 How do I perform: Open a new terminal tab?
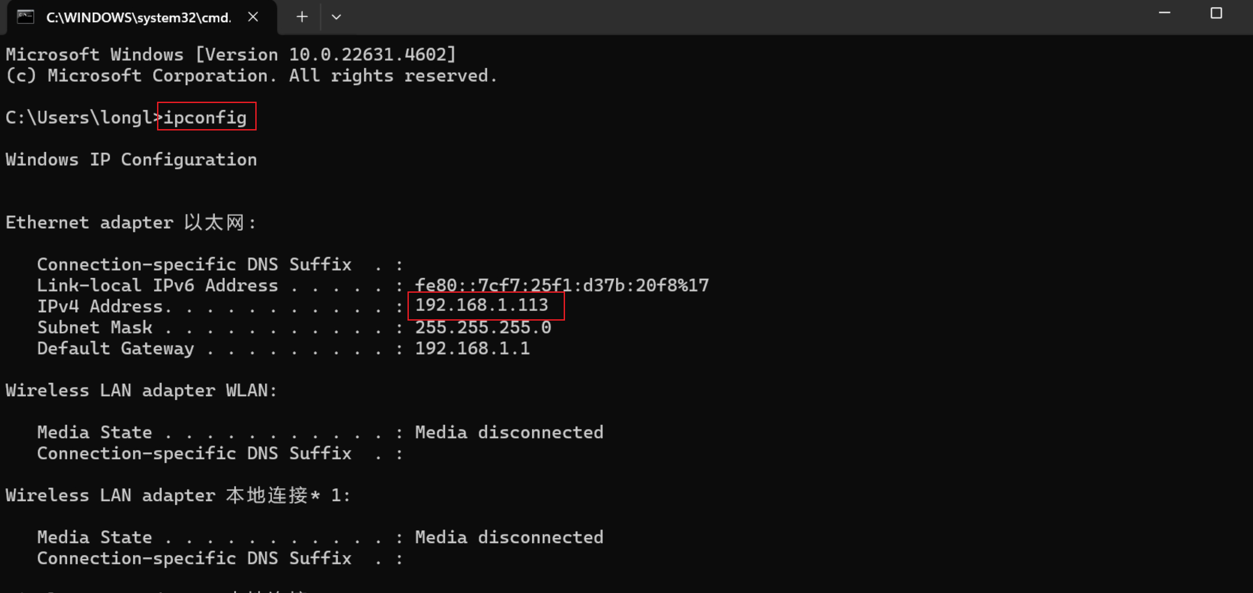pyautogui.click(x=302, y=17)
